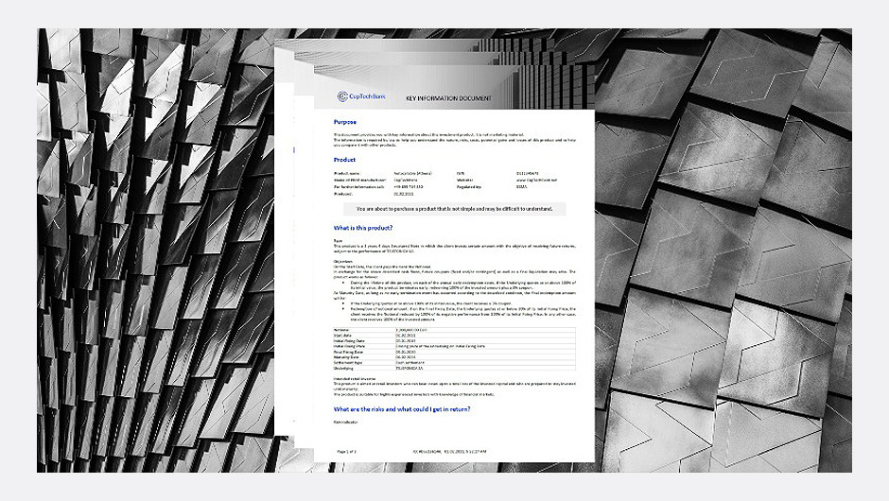This screenshot has height=501, width=889.
Task: Click the CapTech Bank logo icon
Action: (341, 96)
